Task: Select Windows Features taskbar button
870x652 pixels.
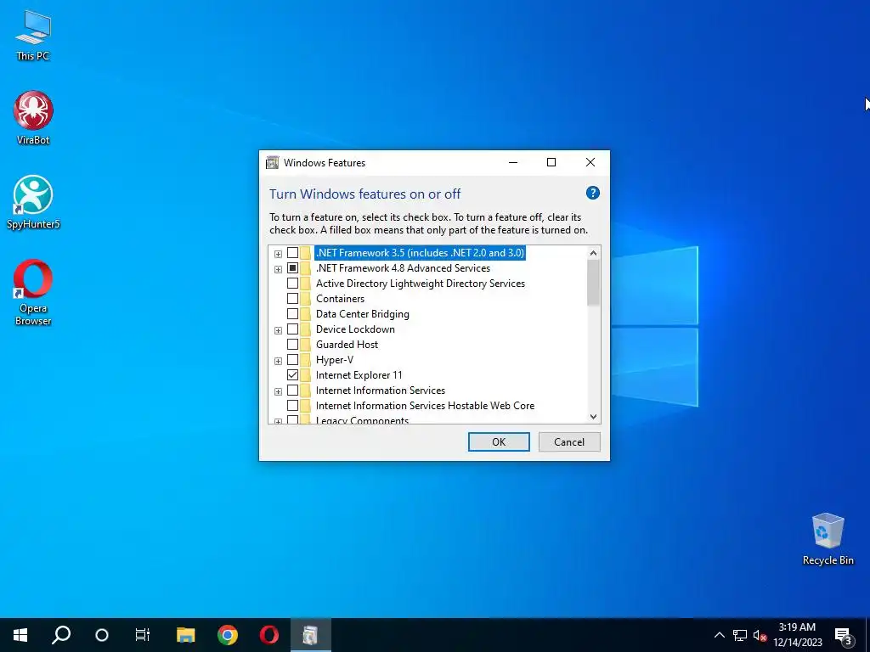Action: coord(310,635)
